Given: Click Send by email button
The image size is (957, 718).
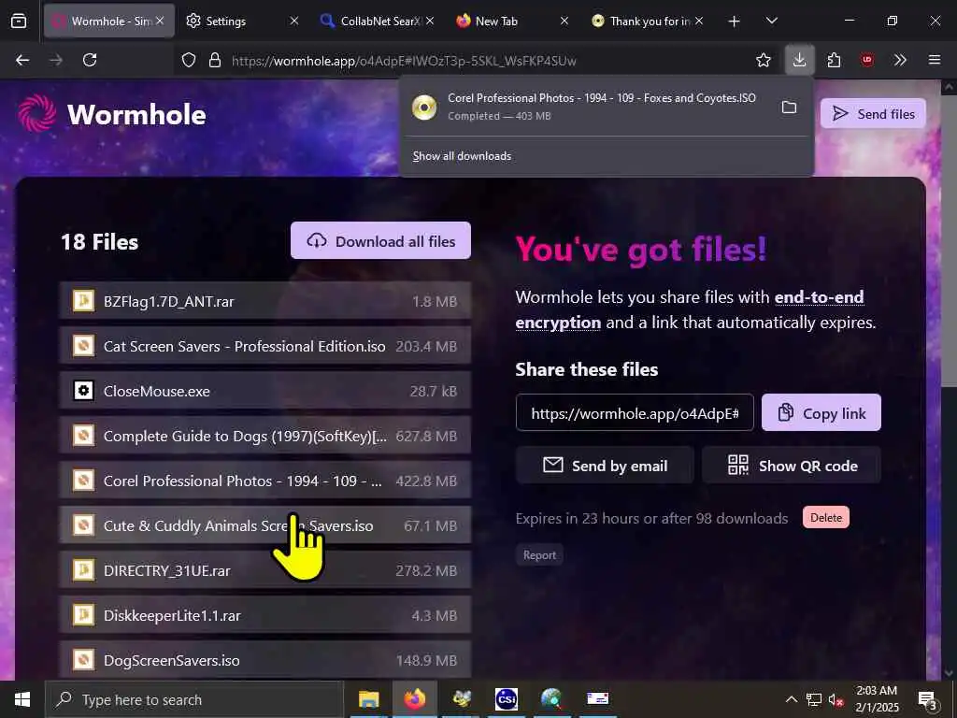Looking at the screenshot, I should pyautogui.click(x=605, y=466).
